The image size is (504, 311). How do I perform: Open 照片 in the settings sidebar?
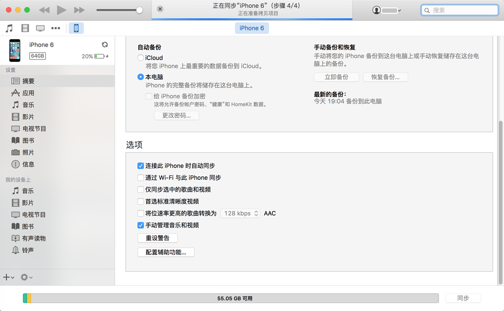[57, 152]
